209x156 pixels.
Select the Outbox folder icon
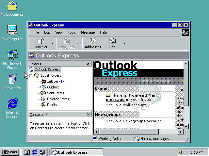click(x=43, y=87)
